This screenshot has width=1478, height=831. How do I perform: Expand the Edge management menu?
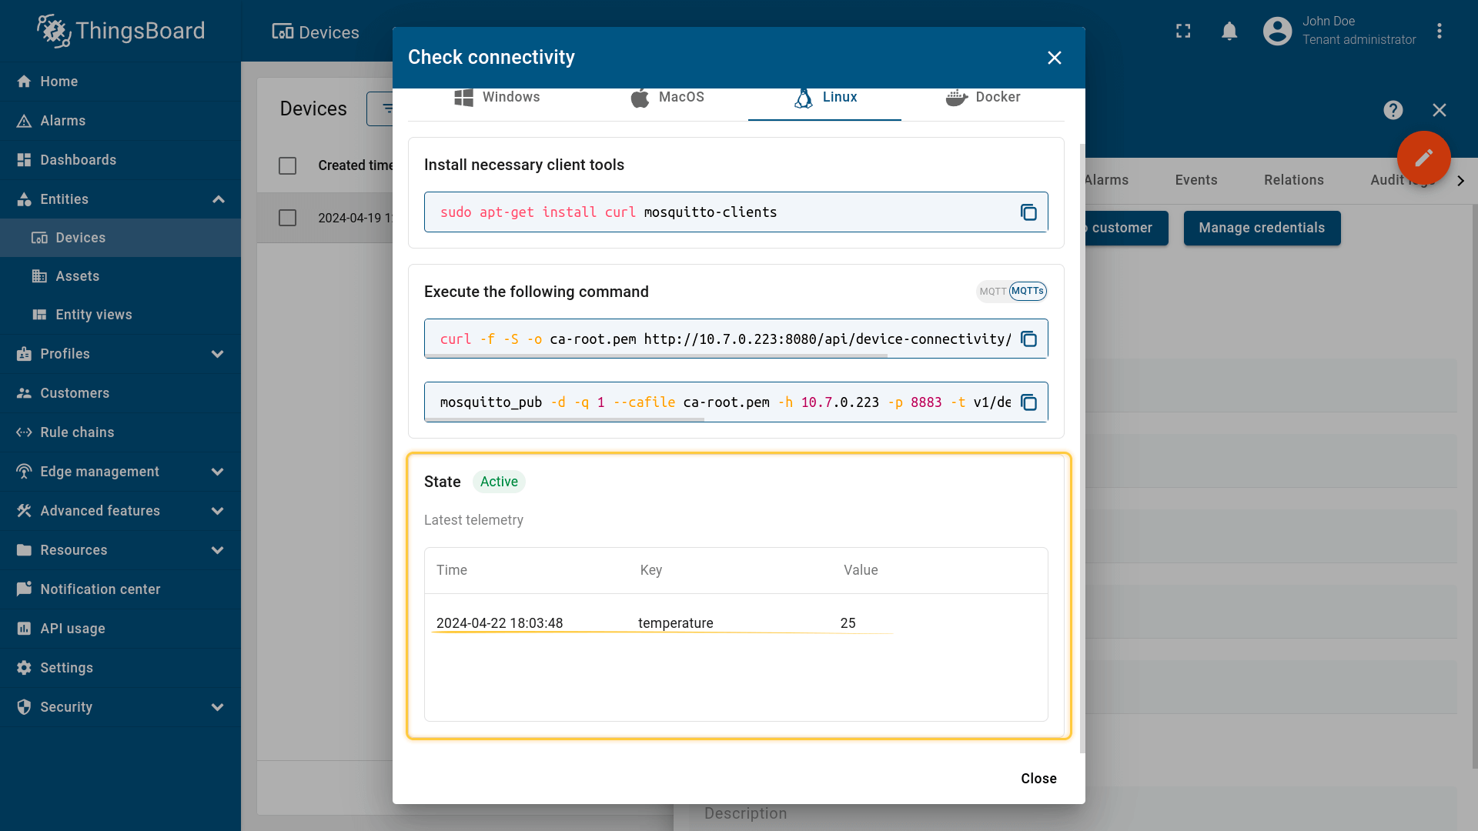coord(217,472)
